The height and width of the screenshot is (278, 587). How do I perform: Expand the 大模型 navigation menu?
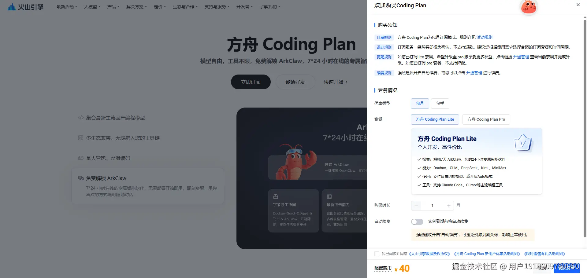(92, 7)
